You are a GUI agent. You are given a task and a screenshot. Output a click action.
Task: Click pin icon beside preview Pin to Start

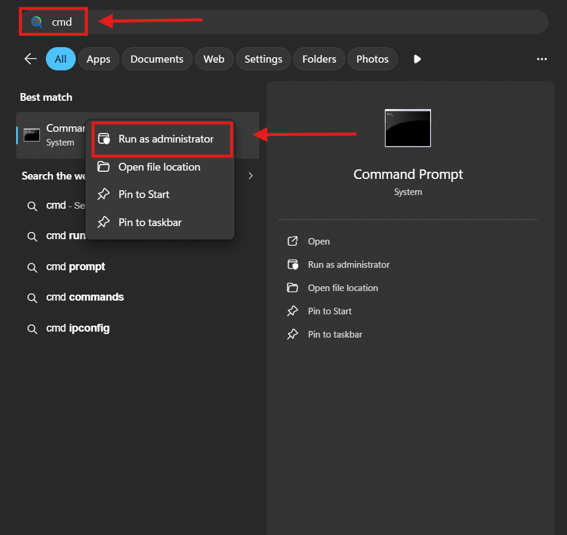293,311
